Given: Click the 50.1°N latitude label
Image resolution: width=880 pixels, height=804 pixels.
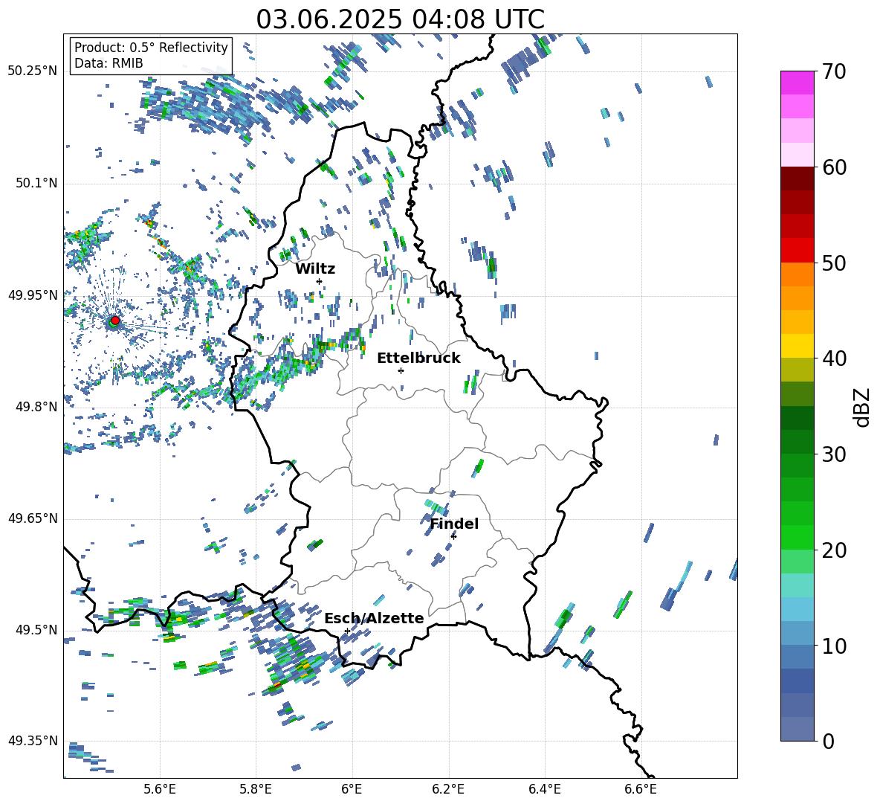Looking at the screenshot, I should pos(36,183).
